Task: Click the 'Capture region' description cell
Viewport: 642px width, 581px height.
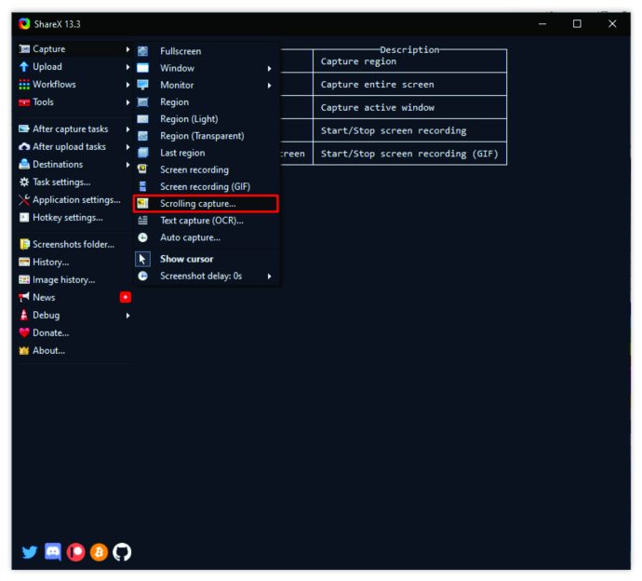Action: click(409, 61)
